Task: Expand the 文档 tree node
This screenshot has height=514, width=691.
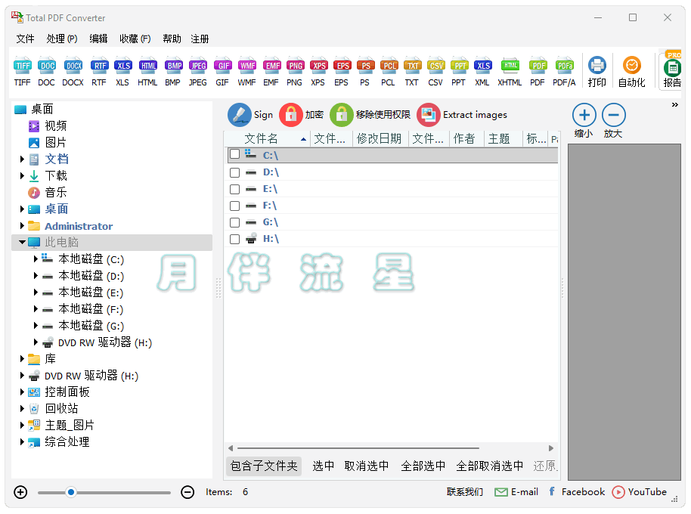Action: 22,159
